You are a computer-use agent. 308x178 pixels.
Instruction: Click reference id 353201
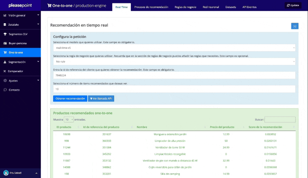point(107,174)
